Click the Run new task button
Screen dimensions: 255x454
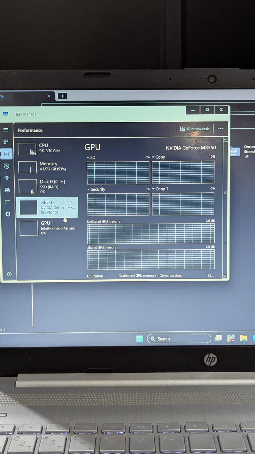point(195,129)
